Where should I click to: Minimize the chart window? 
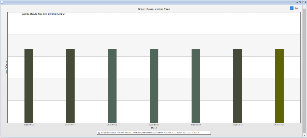[297, 2]
